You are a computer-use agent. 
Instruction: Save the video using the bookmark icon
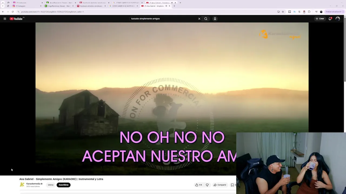[232, 185]
